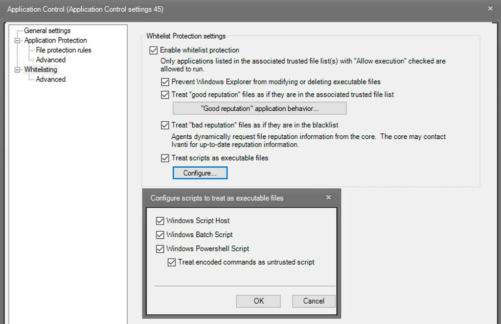Toggle Treat encoded commands as untrusted script
This screenshot has width=501, height=324.
(172, 262)
